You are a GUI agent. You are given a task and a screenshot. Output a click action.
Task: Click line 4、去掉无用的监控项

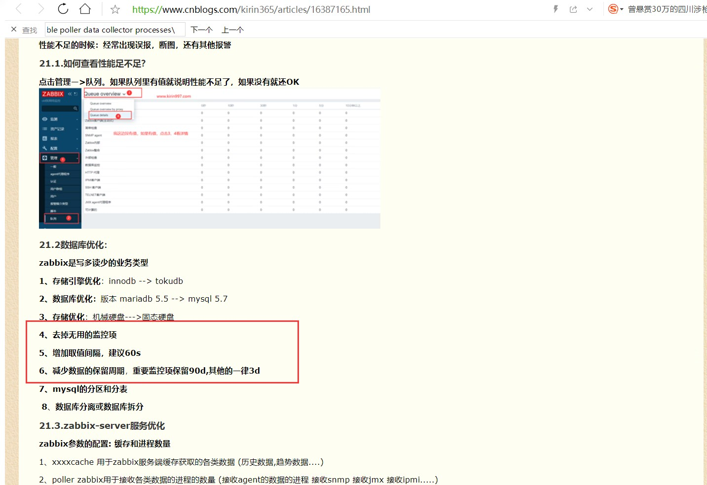pyautogui.click(x=78, y=335)
